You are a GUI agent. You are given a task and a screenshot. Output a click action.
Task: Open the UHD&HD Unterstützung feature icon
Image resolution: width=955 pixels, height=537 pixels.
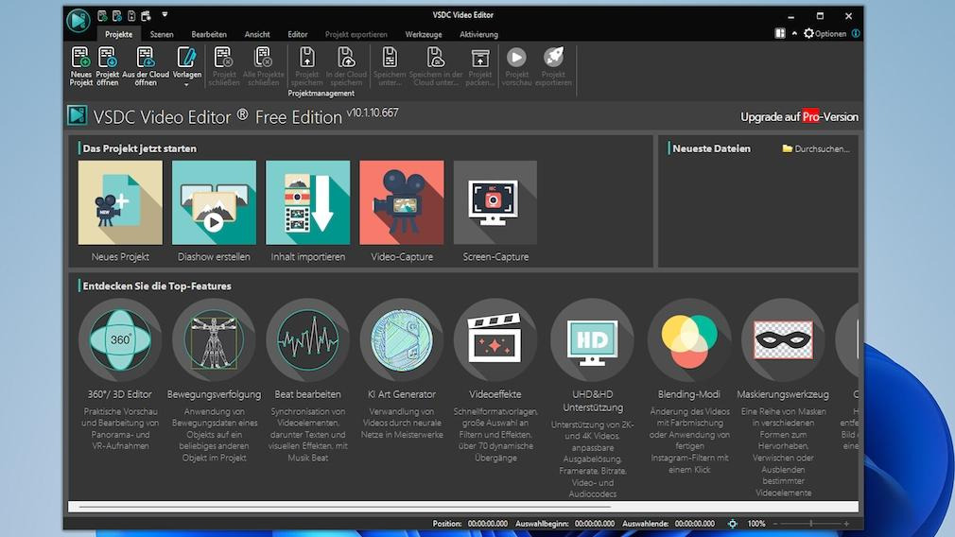point(592,339)
